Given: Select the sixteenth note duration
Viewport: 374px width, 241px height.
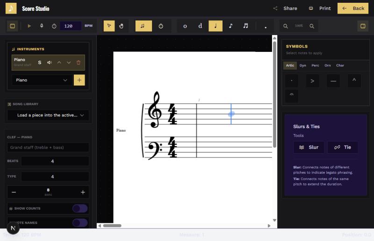Looking at the screenshot, I should pos(246,26).
